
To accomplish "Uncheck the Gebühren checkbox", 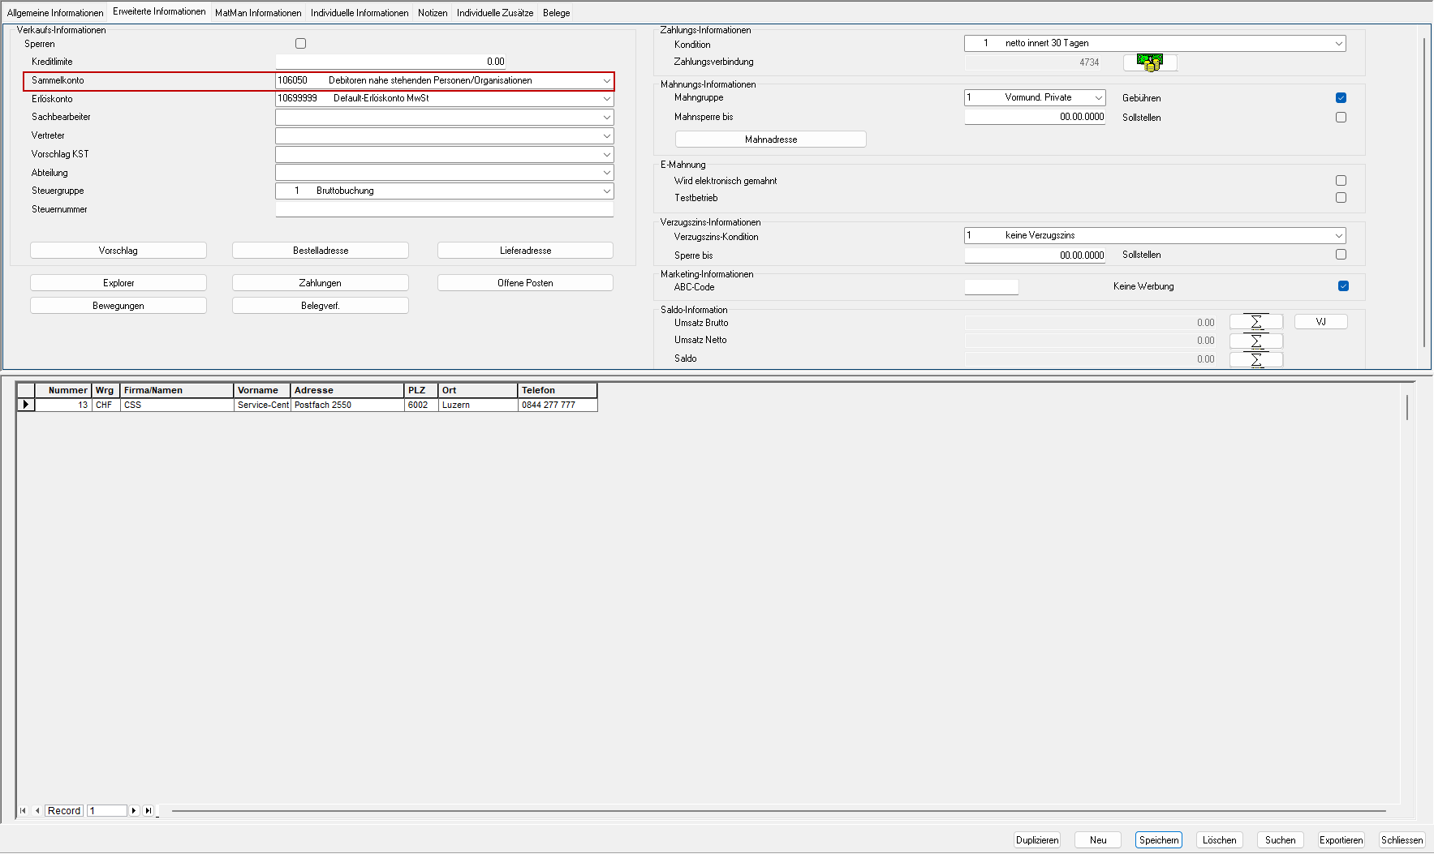I will point(1341,98).
